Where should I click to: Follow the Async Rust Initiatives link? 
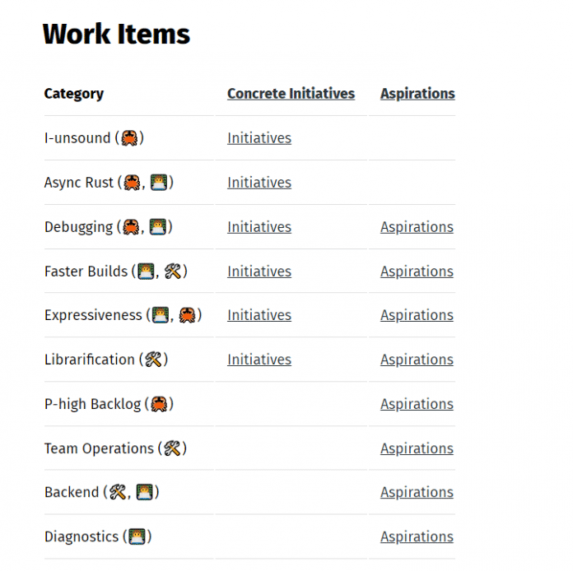(x=259, y=183)
